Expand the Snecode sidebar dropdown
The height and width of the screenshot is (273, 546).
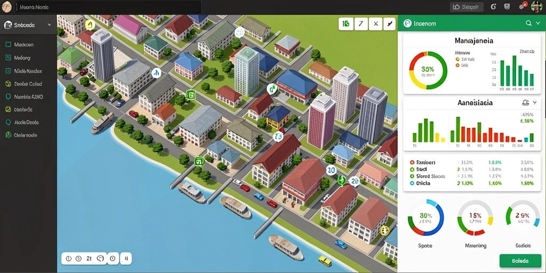tap(49, 25)
